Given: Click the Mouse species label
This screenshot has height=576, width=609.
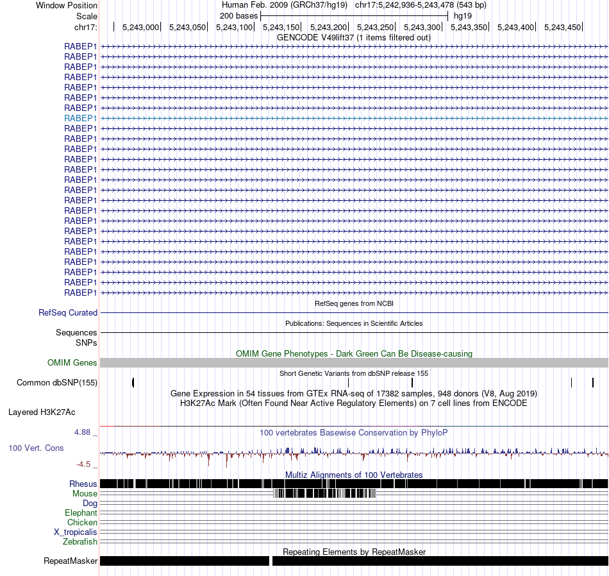Looking at the screenshot, I should pos(85,494).
